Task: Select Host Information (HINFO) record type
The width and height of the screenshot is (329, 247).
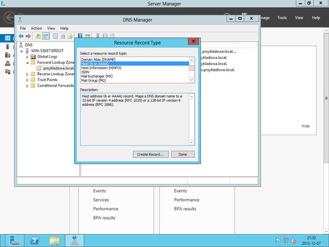Action: (x=134, y=68)
